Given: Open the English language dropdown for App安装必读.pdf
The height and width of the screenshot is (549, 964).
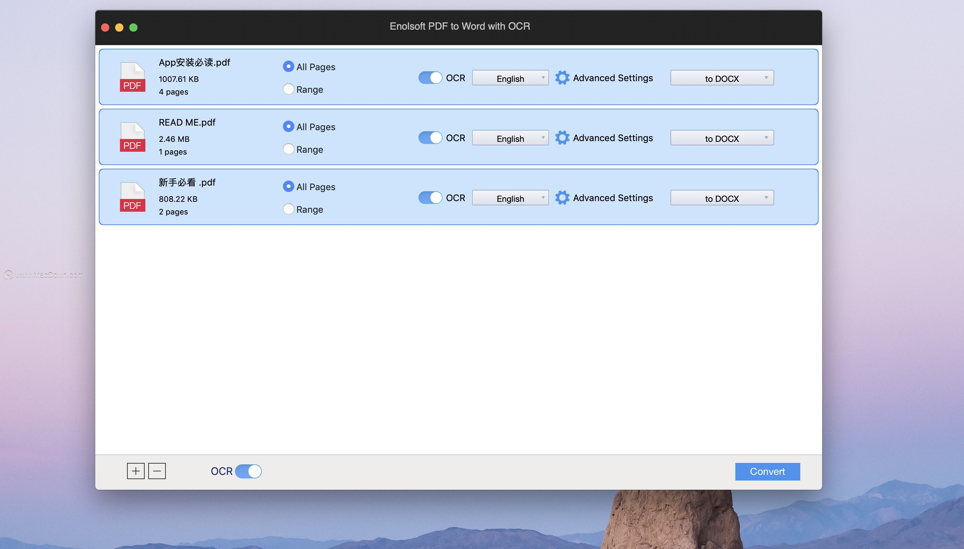Looking at the screenshot, I should coord(511,78).
